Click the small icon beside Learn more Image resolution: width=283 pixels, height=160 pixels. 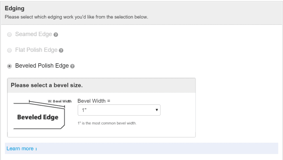click(37, 149)
